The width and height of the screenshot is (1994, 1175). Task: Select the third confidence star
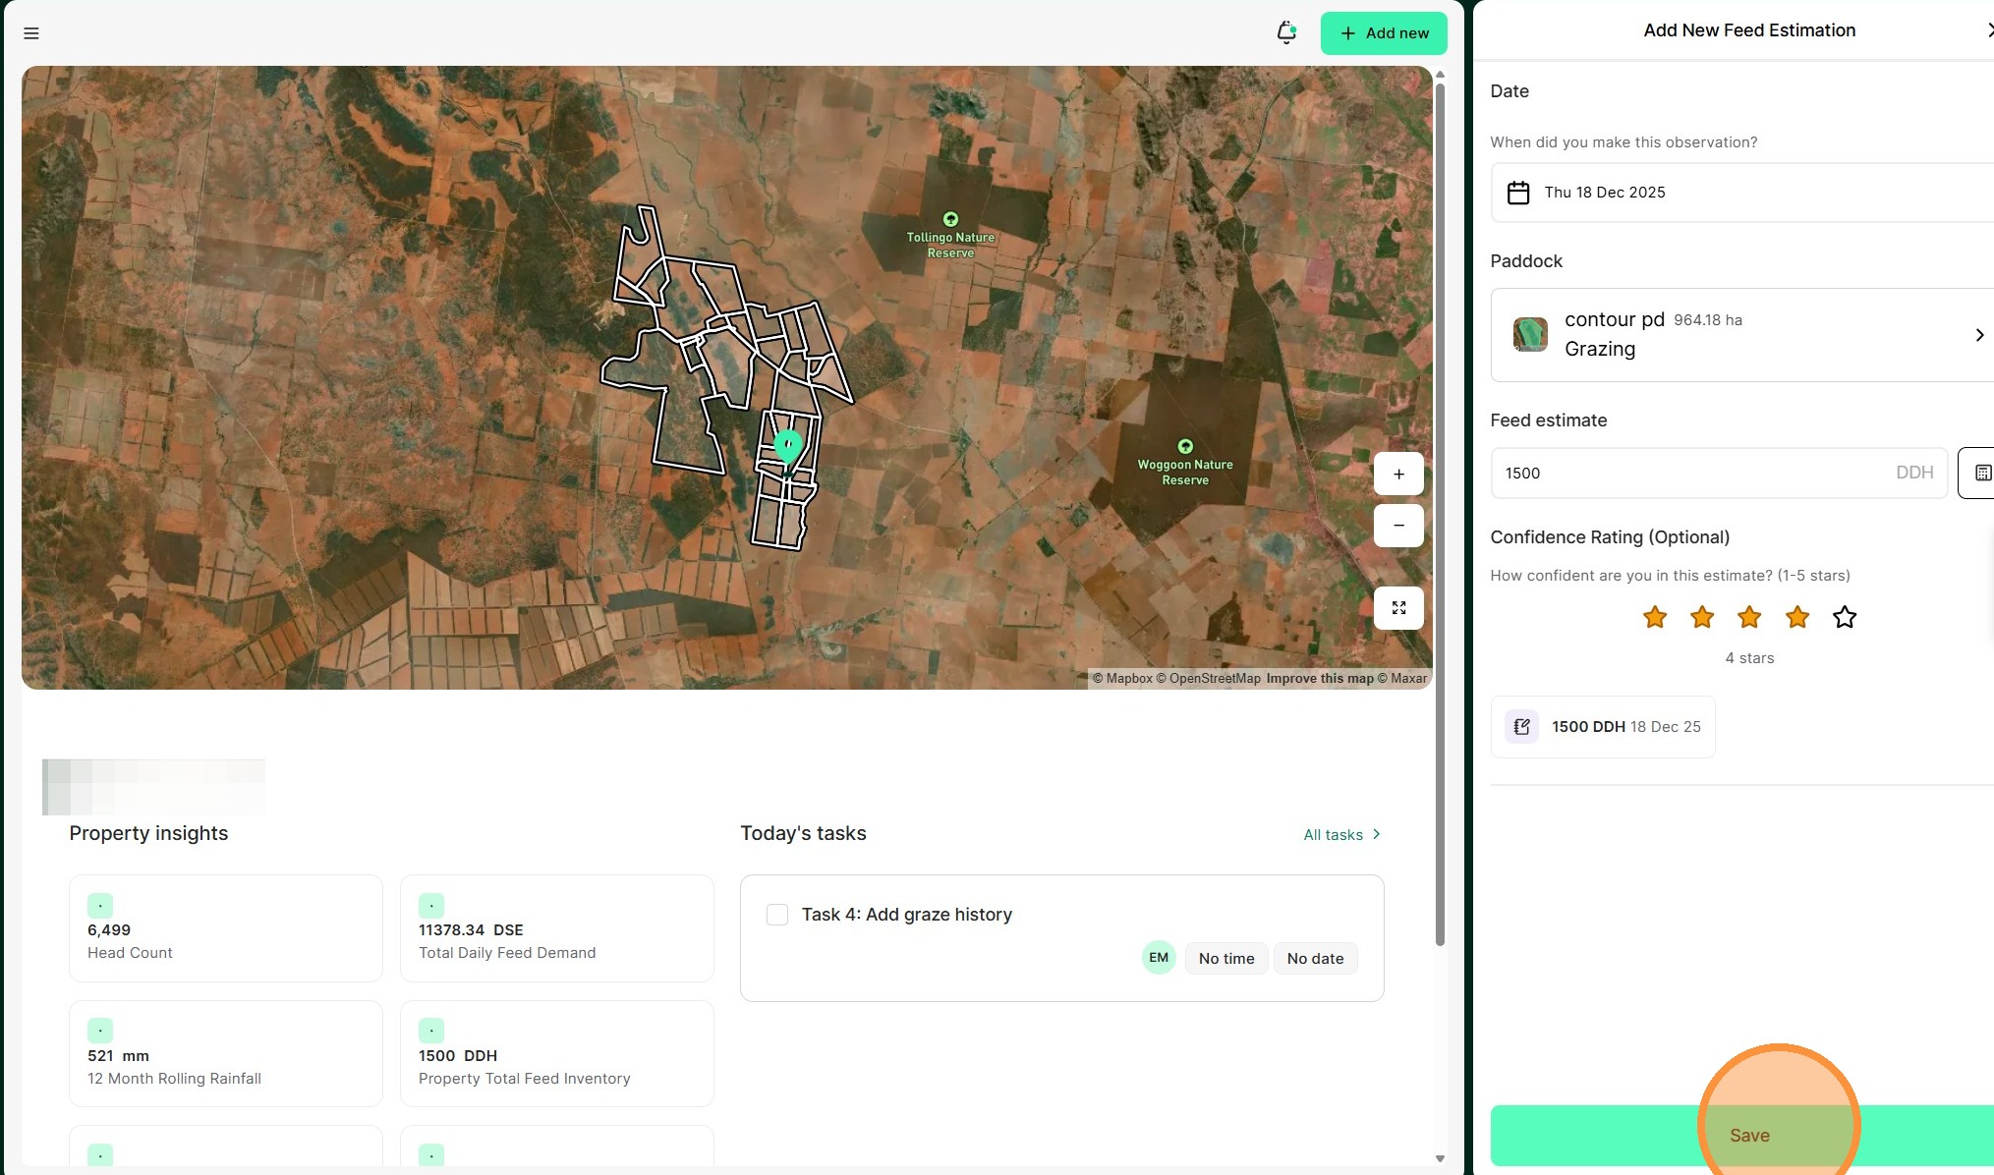(1749, 617)
